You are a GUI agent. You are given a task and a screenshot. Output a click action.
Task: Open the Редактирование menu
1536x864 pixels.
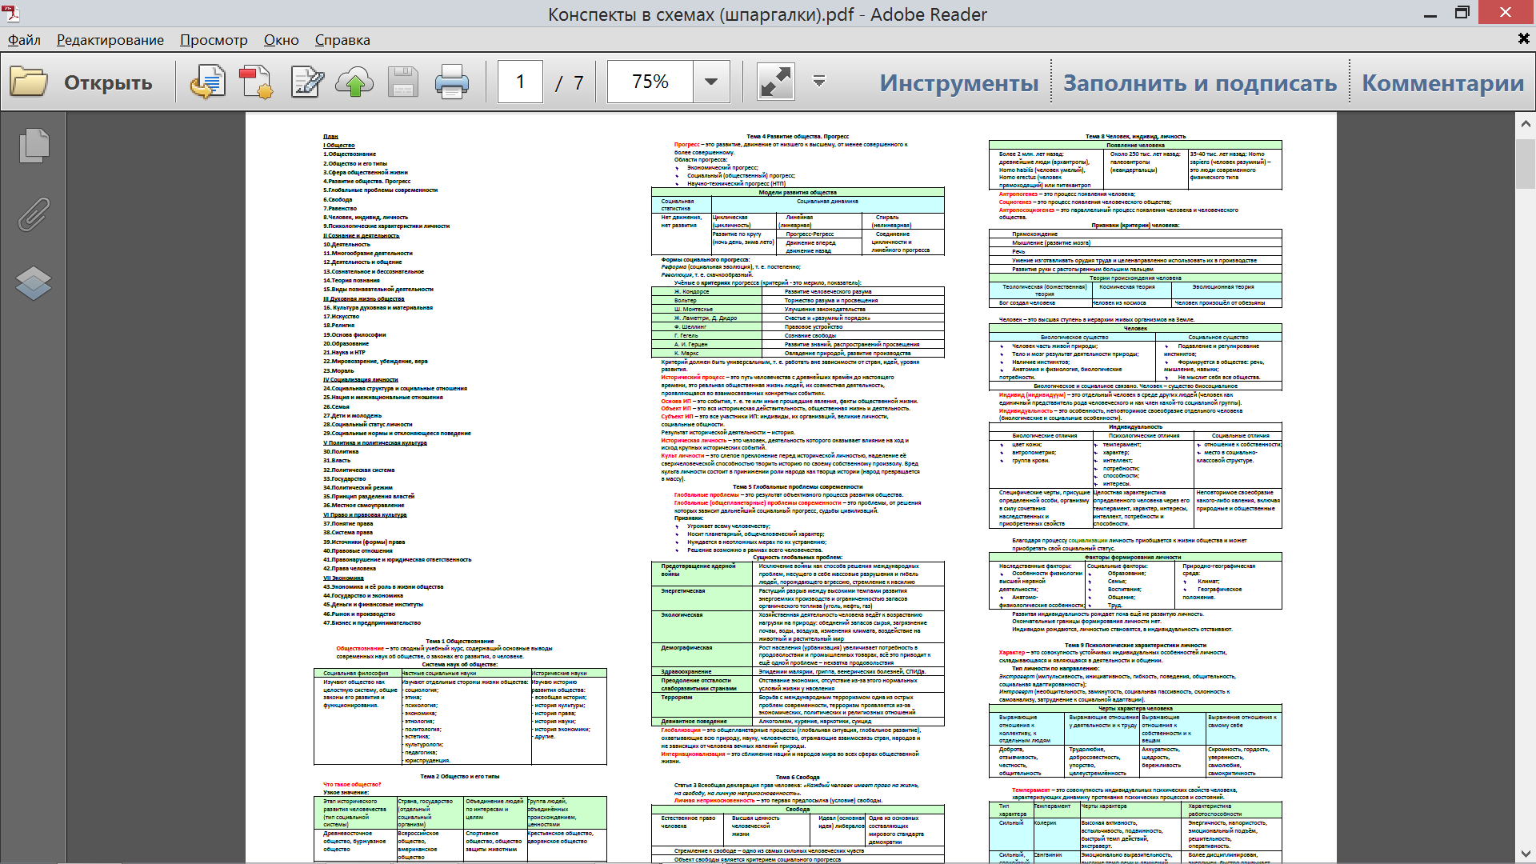coord(110,40)
